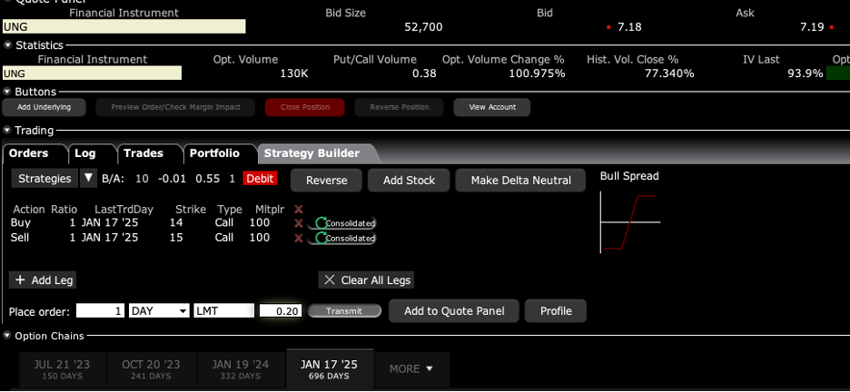The height and width of the screenshot is (392, 850).
Task: Collapse the Buttons section
Action: click(7, 92)
